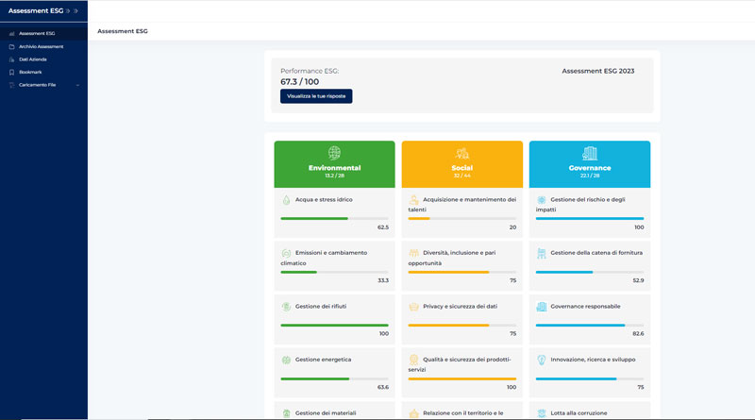Image resolution: width=755 pixels, height=420 pixels.
Task: Select Assessment ESG in the sidebar
Action: 37,33
